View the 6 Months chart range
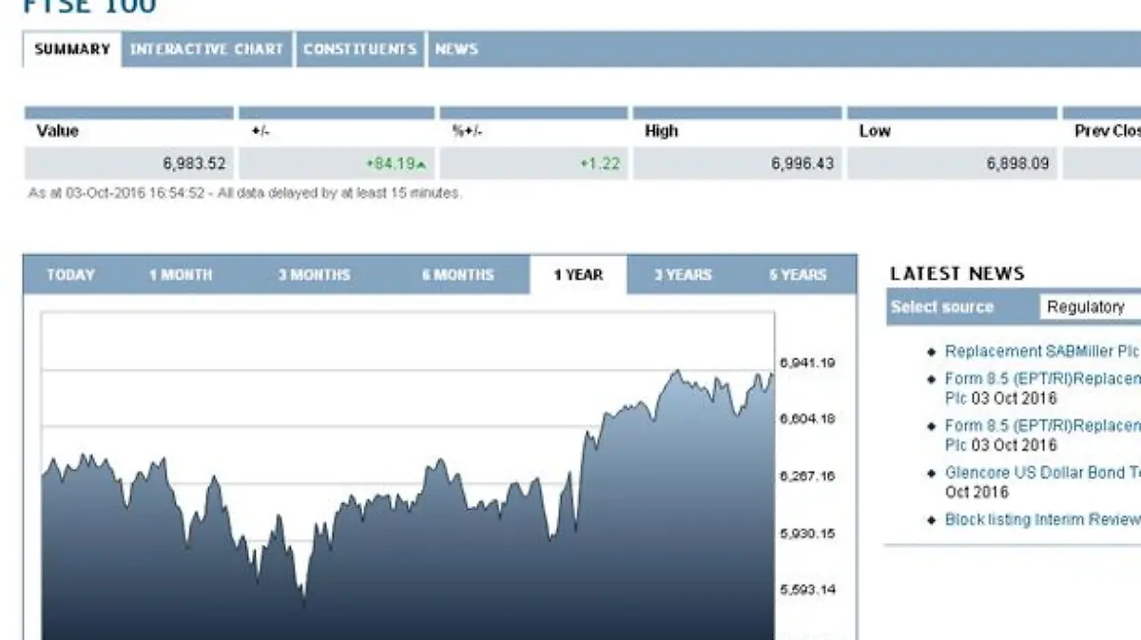This screenshot has width=1141, height=640. coord(458,275)
